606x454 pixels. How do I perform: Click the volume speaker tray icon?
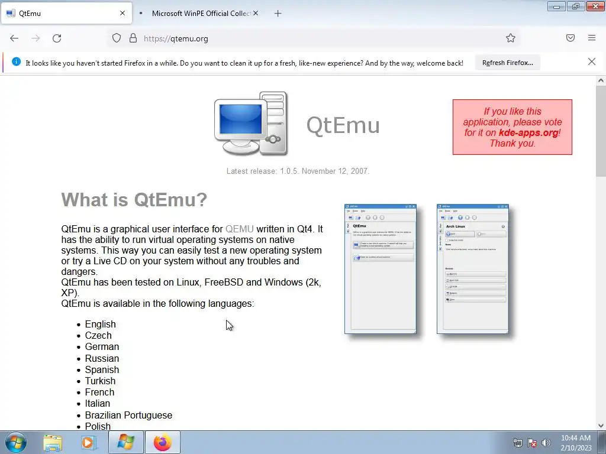pyautogui.click(x=546, y=443)
